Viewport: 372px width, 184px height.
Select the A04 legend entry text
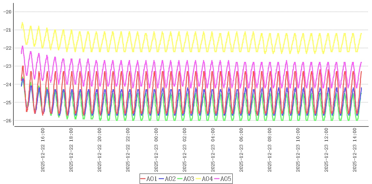(x=207, y=179)
